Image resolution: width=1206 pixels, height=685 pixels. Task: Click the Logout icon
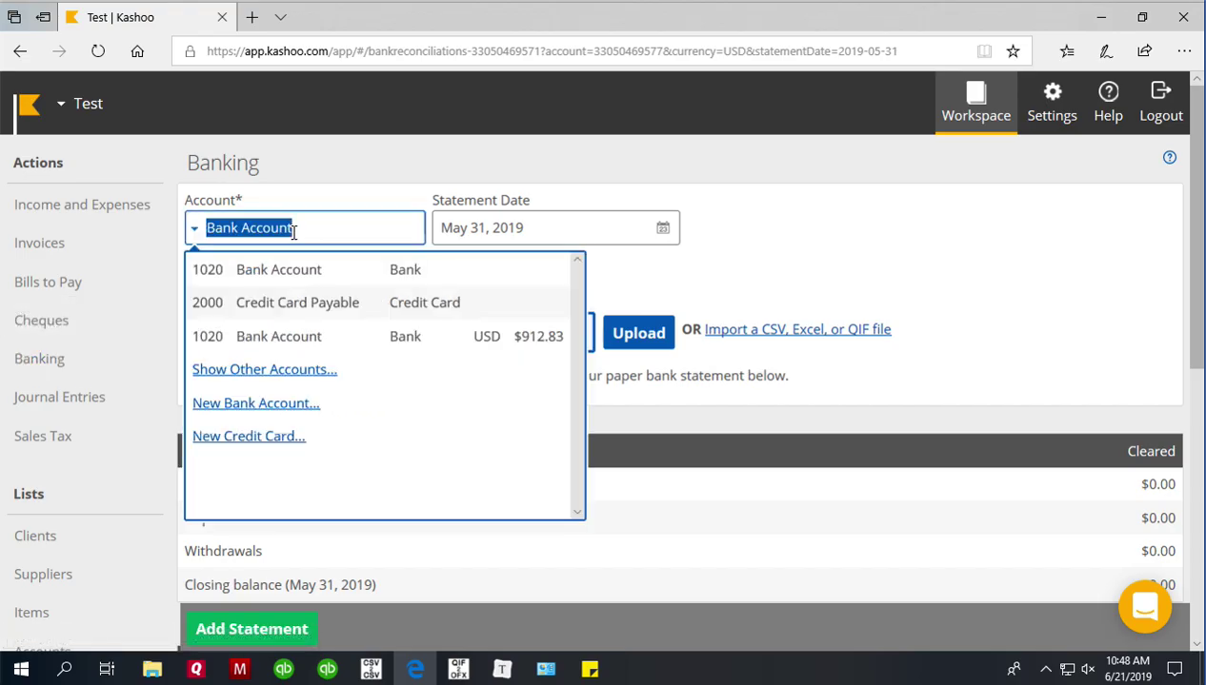point(1160,91)
